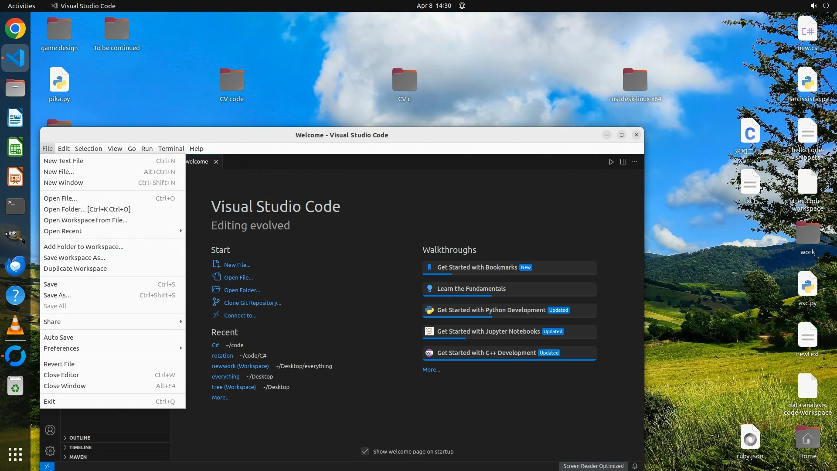This screenshot has height=471, width=837.
Task: Click the notifications bell in status bar
Action: pyautogui.click(x=635, y=466)
